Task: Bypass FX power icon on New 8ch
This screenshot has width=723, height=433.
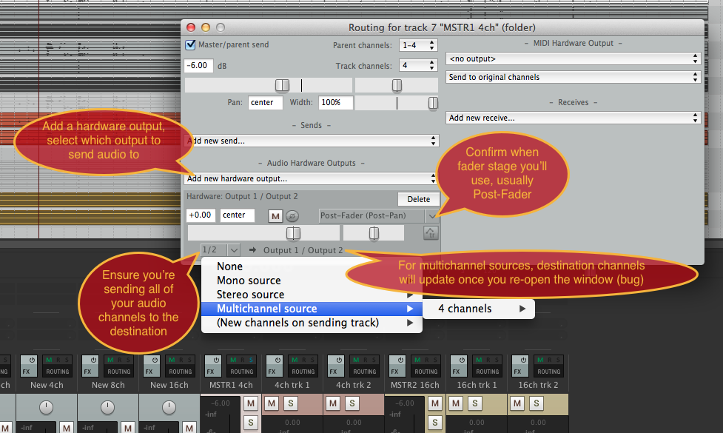Action: [93, 360]
